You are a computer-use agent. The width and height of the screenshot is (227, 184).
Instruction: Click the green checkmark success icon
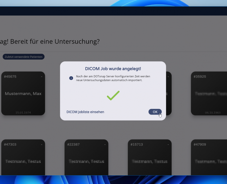pos(113,96)
